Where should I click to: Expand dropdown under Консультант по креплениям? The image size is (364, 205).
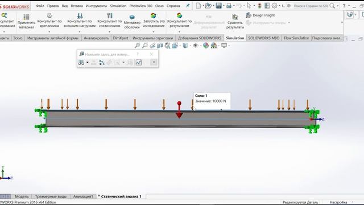[x=49, y=32]
